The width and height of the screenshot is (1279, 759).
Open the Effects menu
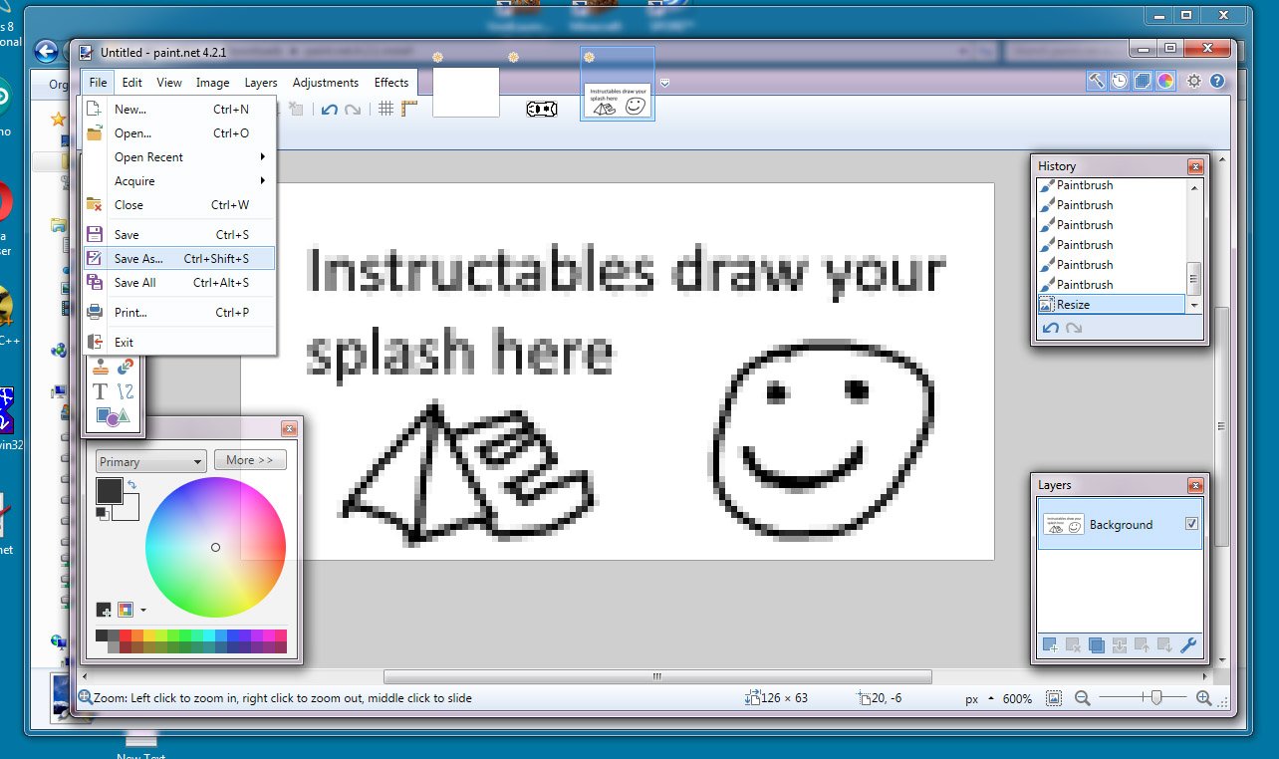point(391,83)
